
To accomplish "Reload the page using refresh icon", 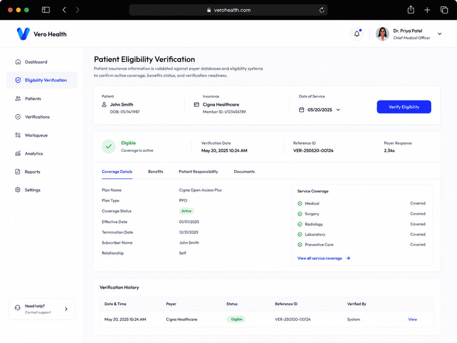I will [x=322, y=10].
